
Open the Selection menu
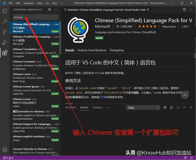pyautogui.click(x=28, y=3)
